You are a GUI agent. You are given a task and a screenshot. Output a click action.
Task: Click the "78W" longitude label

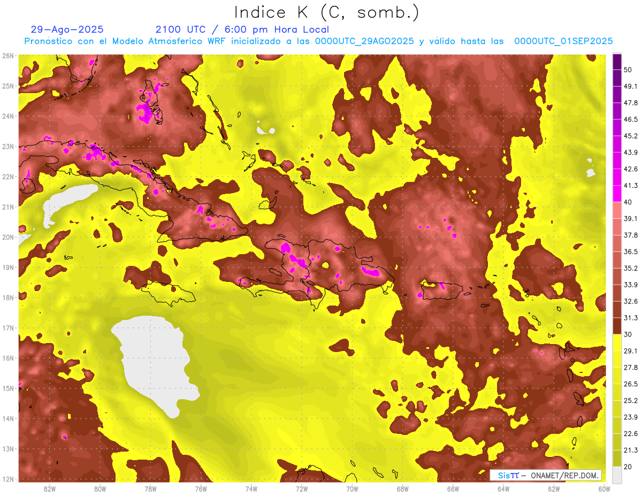[150, 489]
